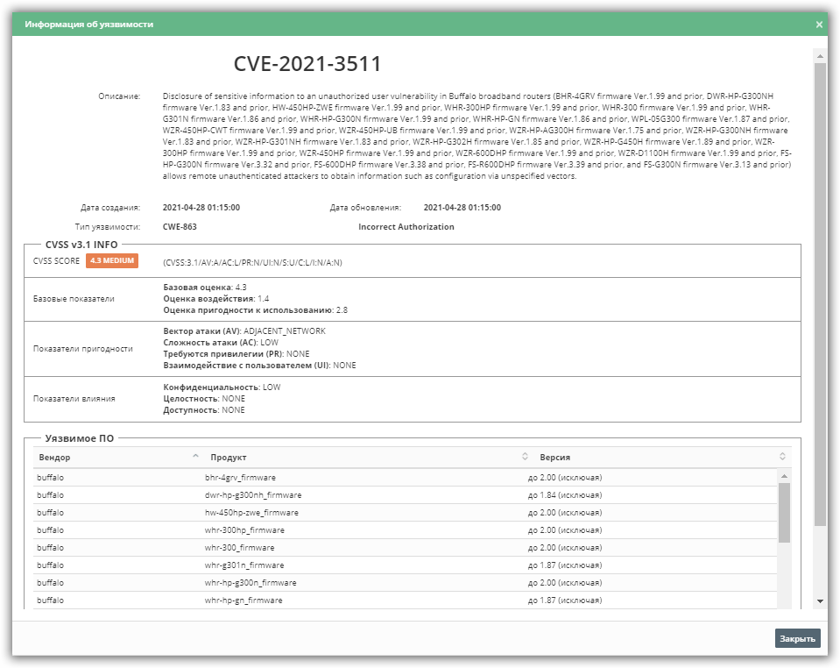Viewport: 840px width, 668px height.
Task: Click the CVSS vector string text
Action: (252, 263)
